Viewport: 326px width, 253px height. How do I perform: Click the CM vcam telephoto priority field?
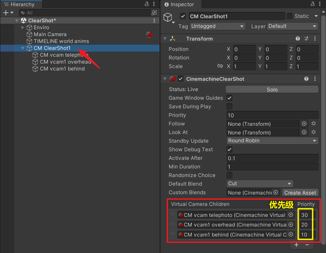[x=307, y=215]
